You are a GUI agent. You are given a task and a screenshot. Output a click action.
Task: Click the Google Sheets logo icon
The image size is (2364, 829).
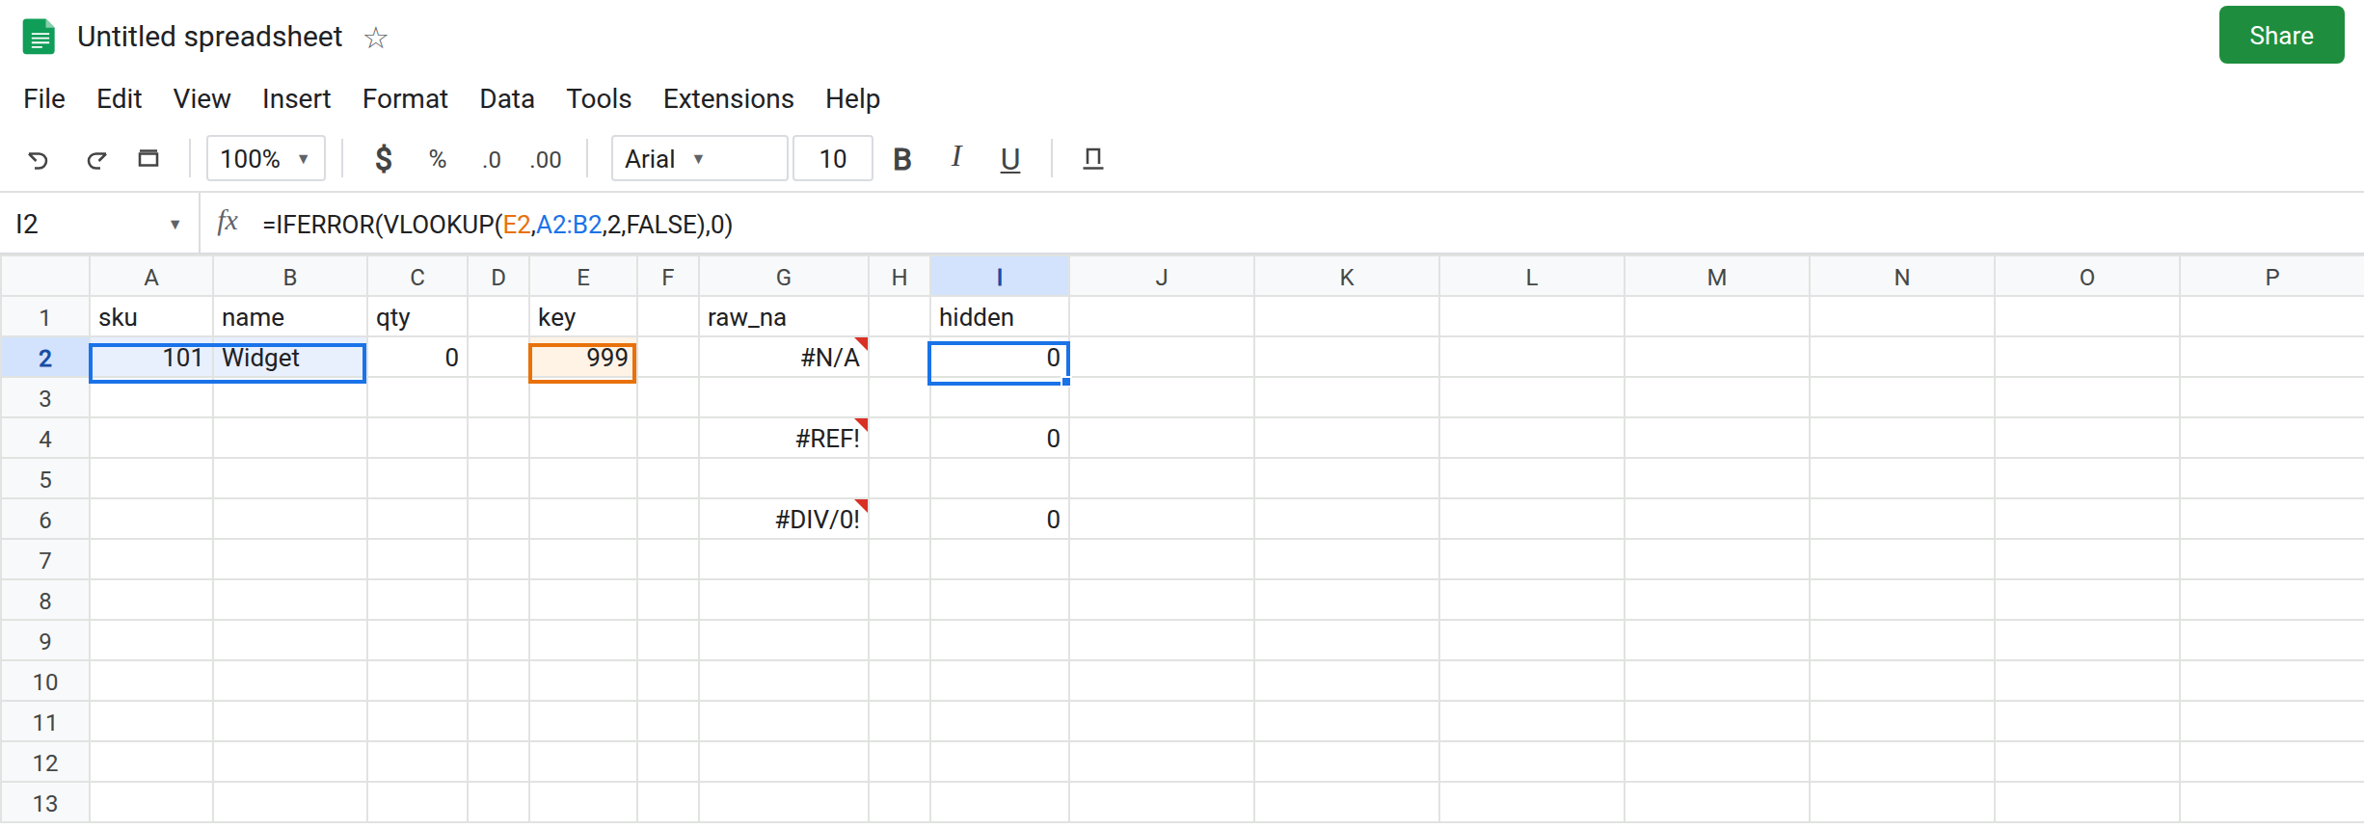[x=39, y=37]
